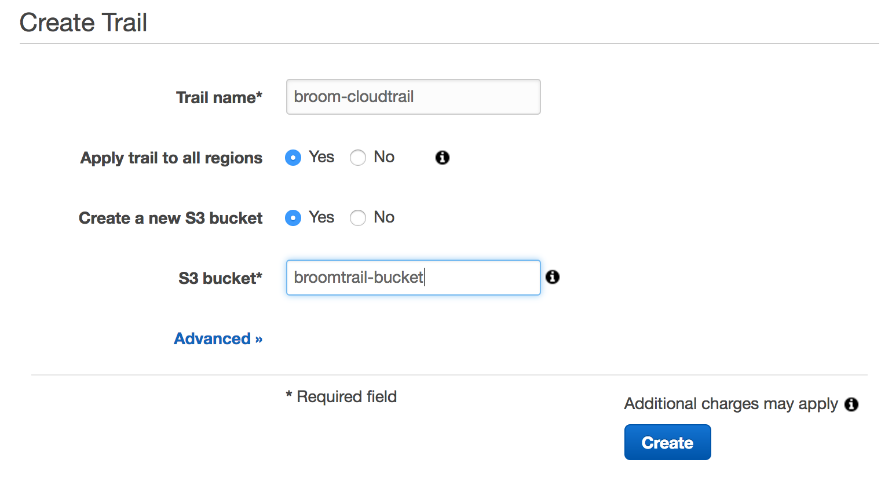Click inside the broomtrail-bucket text field
892x481 pixels.
[x=412, y=277]
